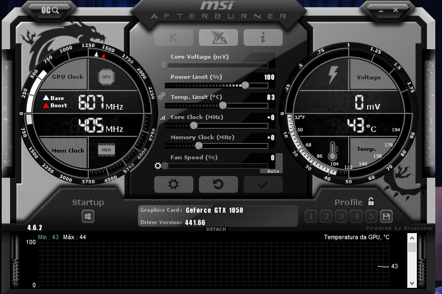
Task: Toggle the link icon beside Temp. Limit
Action: pyautogui.click(x=161, y=96)
